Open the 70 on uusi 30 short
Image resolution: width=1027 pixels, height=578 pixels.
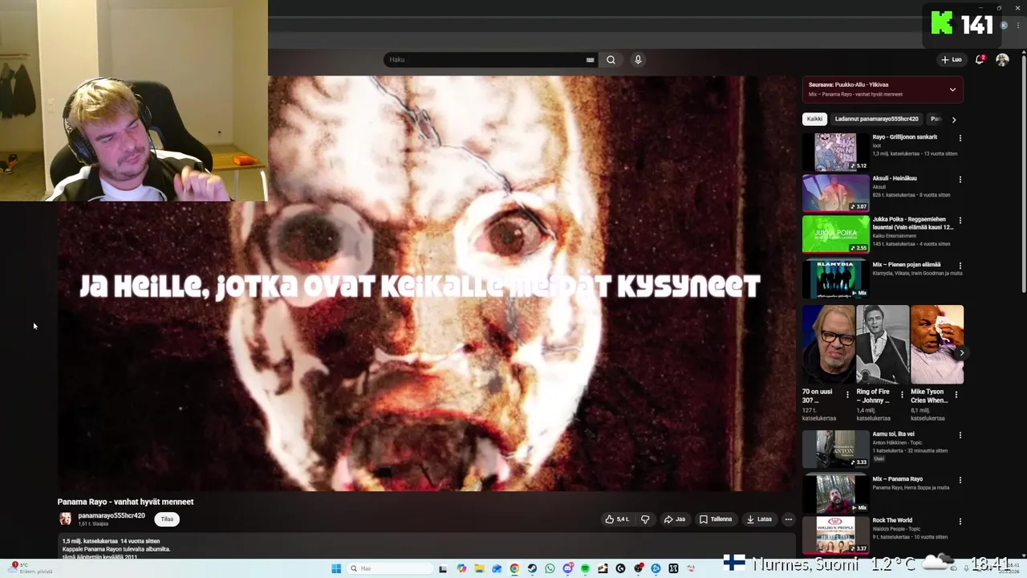[828, 345]
